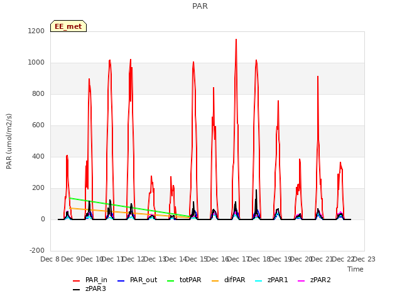This screenshot has width=402, height=301.
Task: Click the Dec 8 x-axis tick label
Action: [50, 259]
